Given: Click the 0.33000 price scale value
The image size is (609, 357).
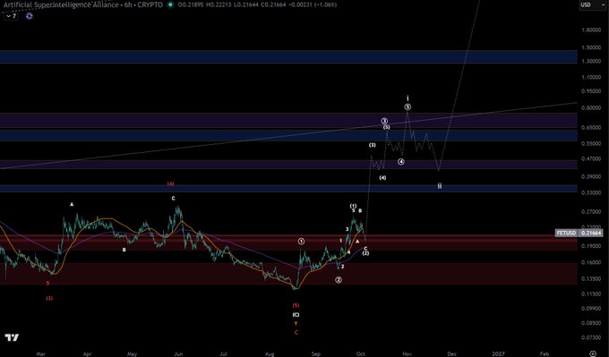Looking at the screenshot, I should (591, 192).
